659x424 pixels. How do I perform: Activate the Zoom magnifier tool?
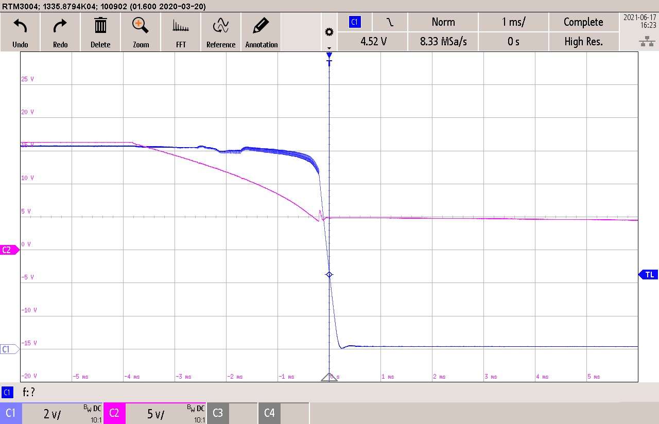[x=141, y=32]
